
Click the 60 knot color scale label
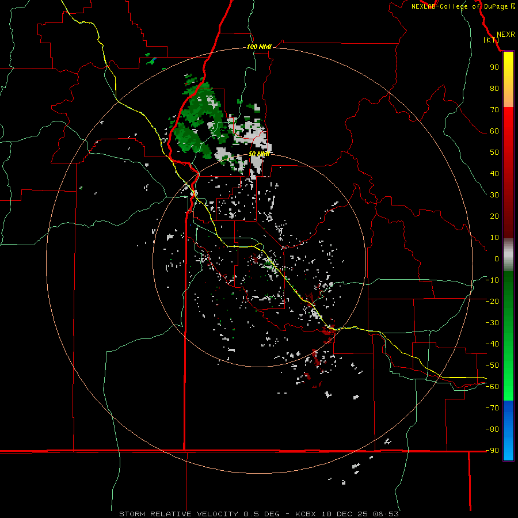[x=494, y=131]
